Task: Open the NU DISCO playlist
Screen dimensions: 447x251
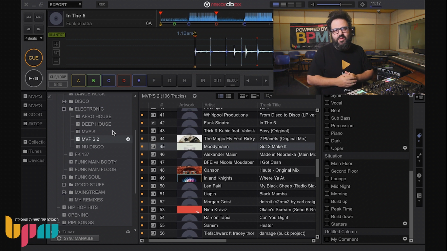Action: pyautogui.click(x=92, y=147)
